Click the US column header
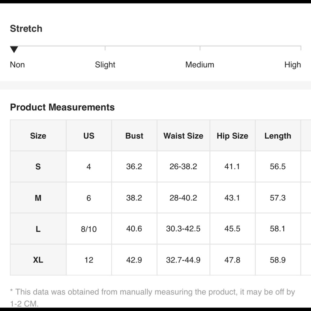 (89, 136)
